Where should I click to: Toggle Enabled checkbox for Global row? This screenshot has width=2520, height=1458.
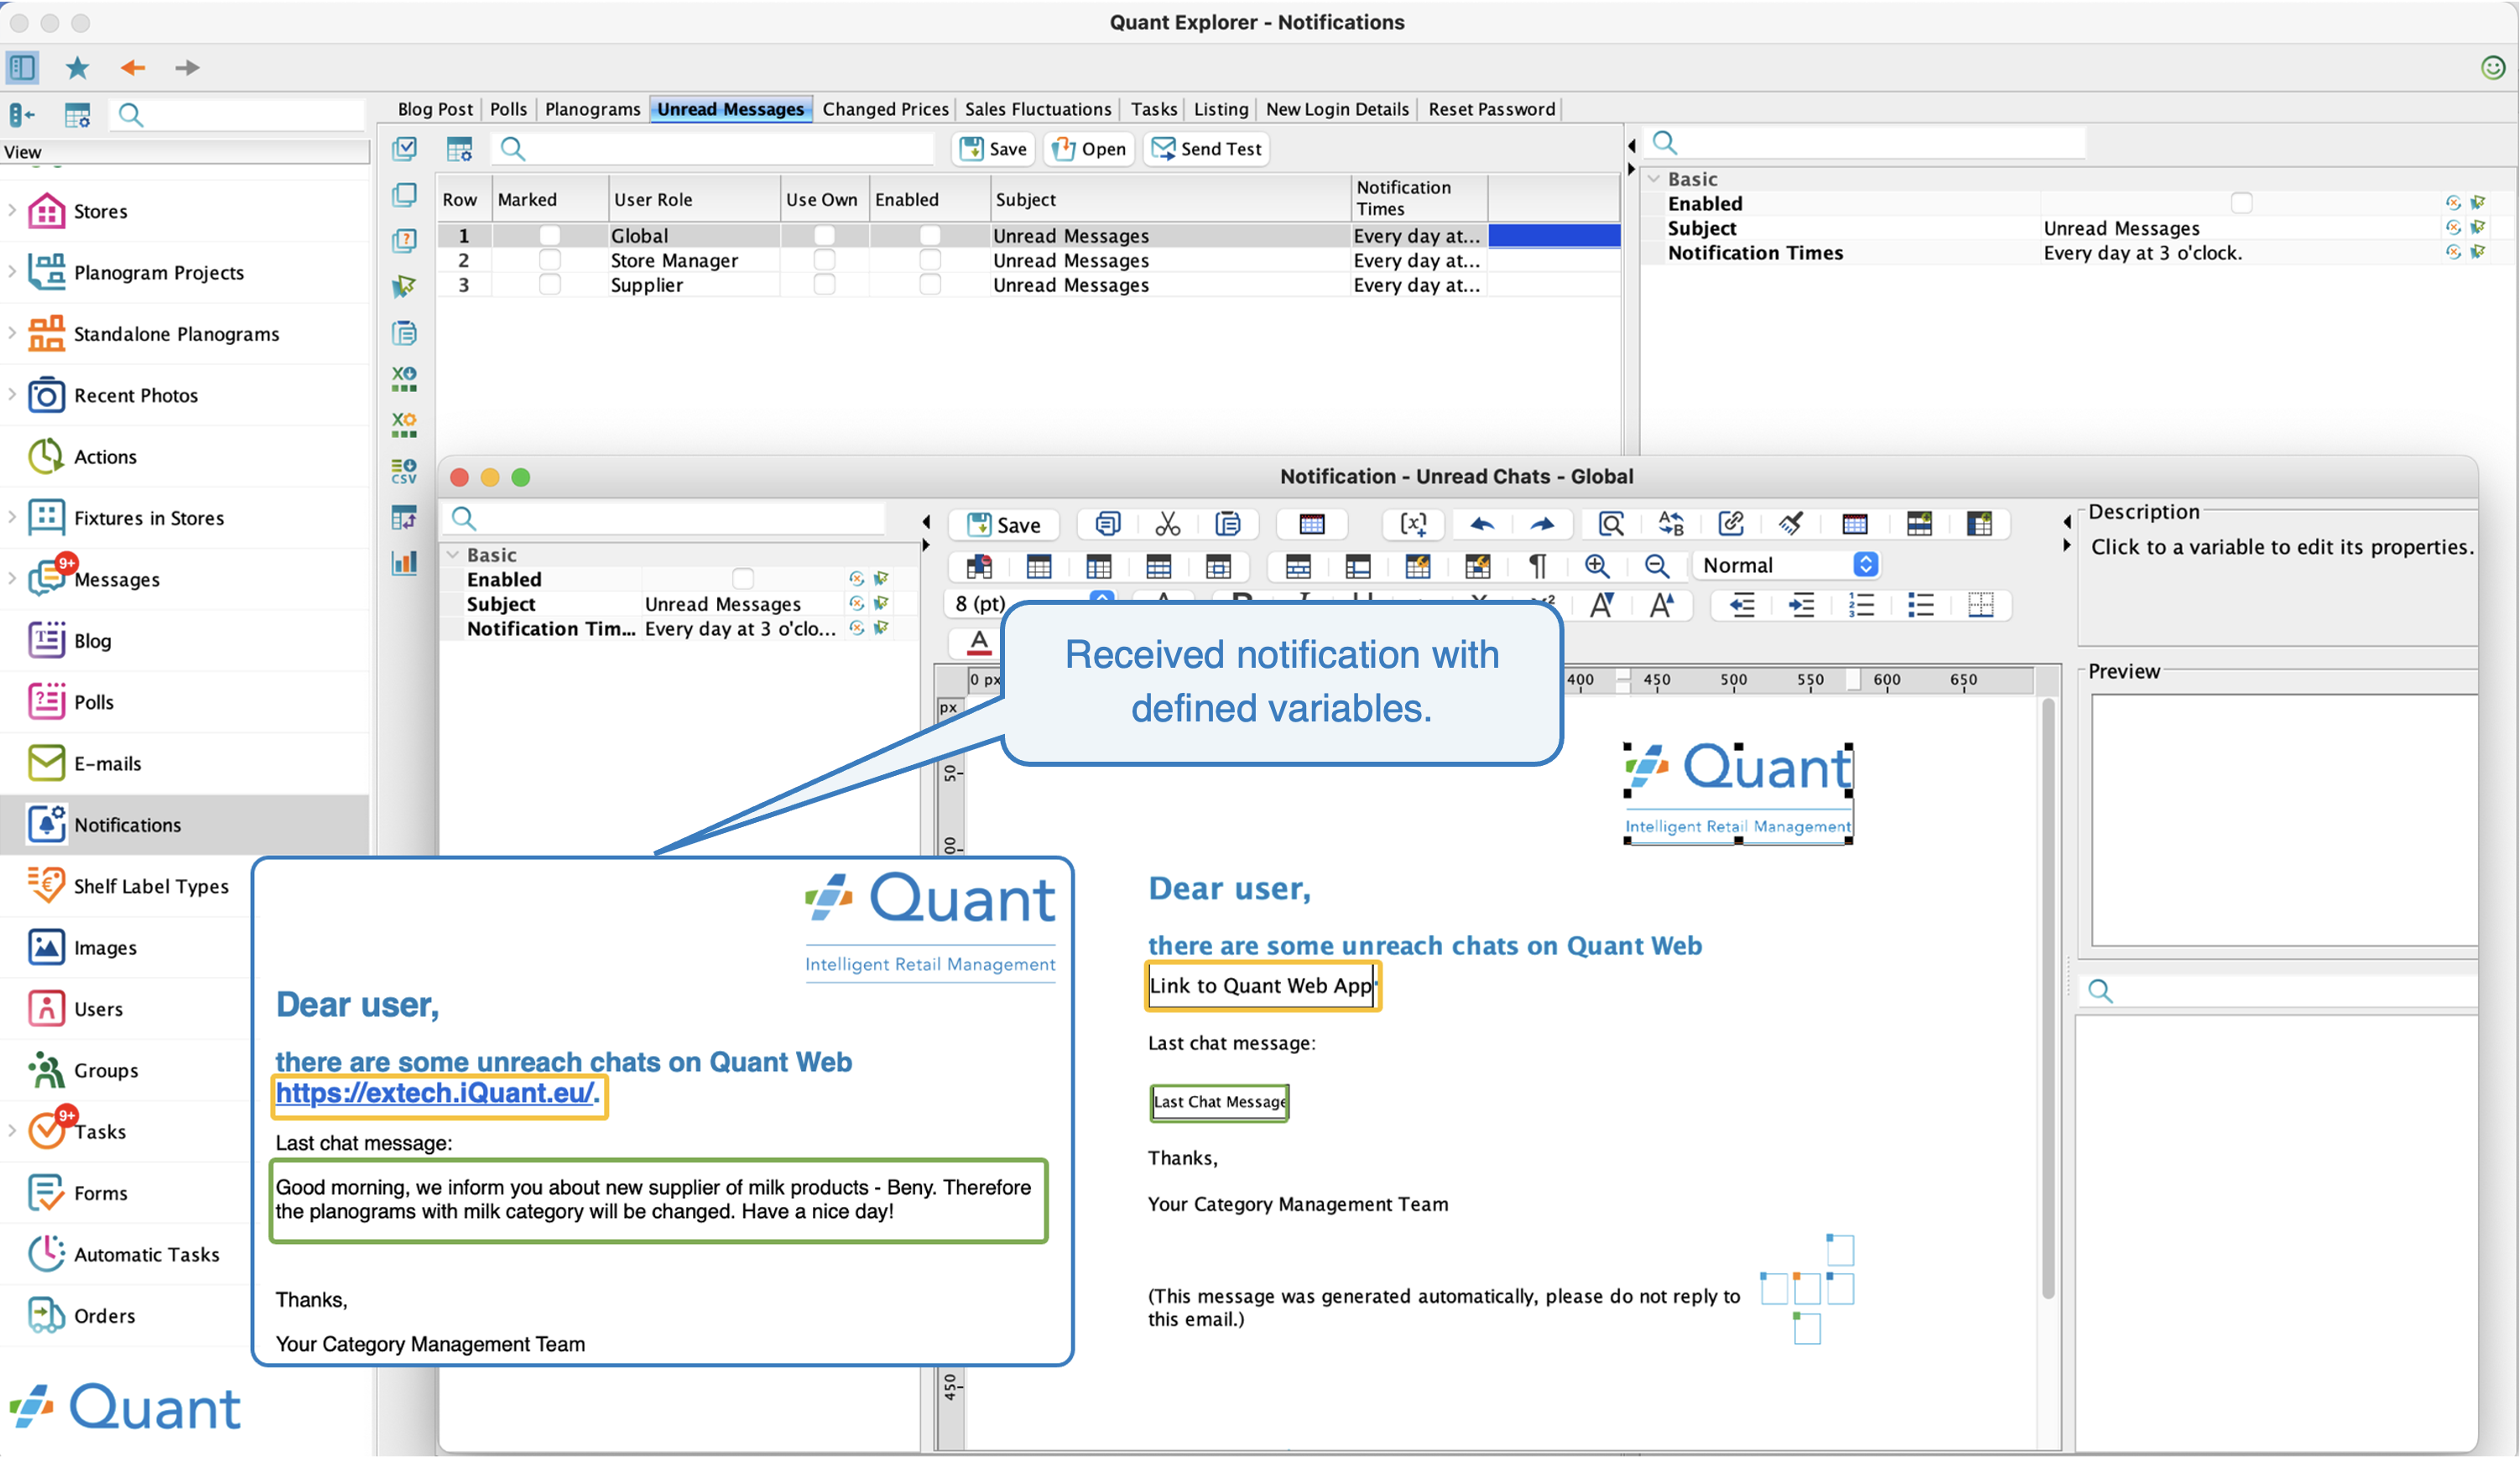pyautogui.click(x=930, y=235)
